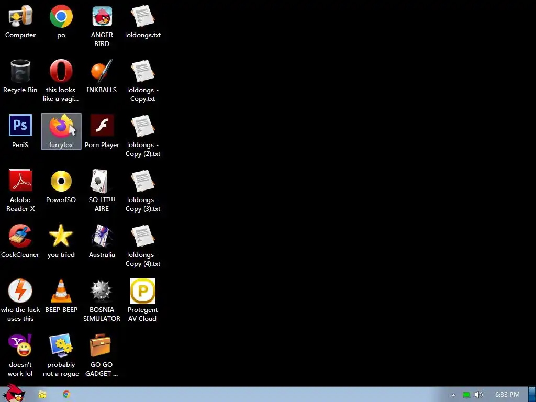
Task: Click the 6:33 PM taskbar clock
Action: [x=507, y=395]
